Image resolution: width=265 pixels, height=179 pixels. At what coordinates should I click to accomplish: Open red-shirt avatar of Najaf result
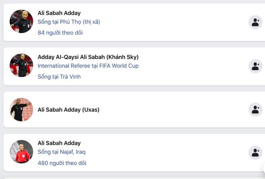tap(21, 152)
